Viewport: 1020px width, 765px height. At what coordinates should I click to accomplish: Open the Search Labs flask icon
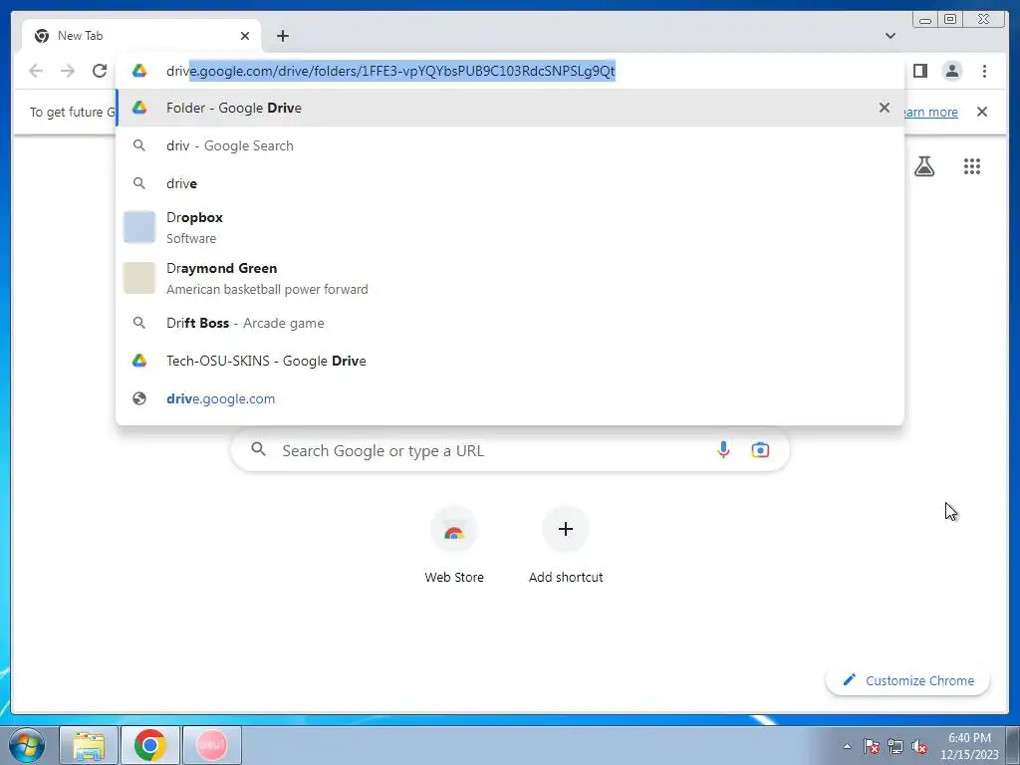923,166
